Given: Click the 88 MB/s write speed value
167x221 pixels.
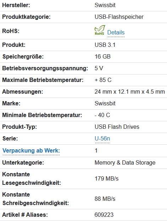Looking at the screenshot, I should pos(105,199).
